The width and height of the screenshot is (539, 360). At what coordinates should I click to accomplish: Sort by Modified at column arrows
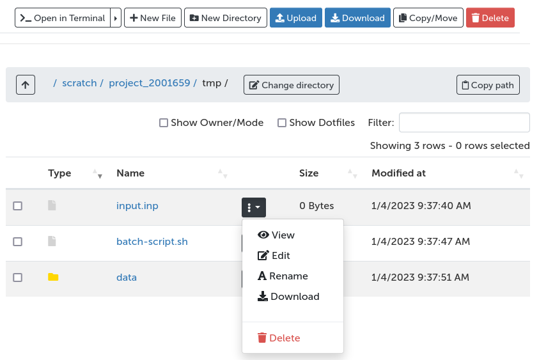click(x=519, y=173)
